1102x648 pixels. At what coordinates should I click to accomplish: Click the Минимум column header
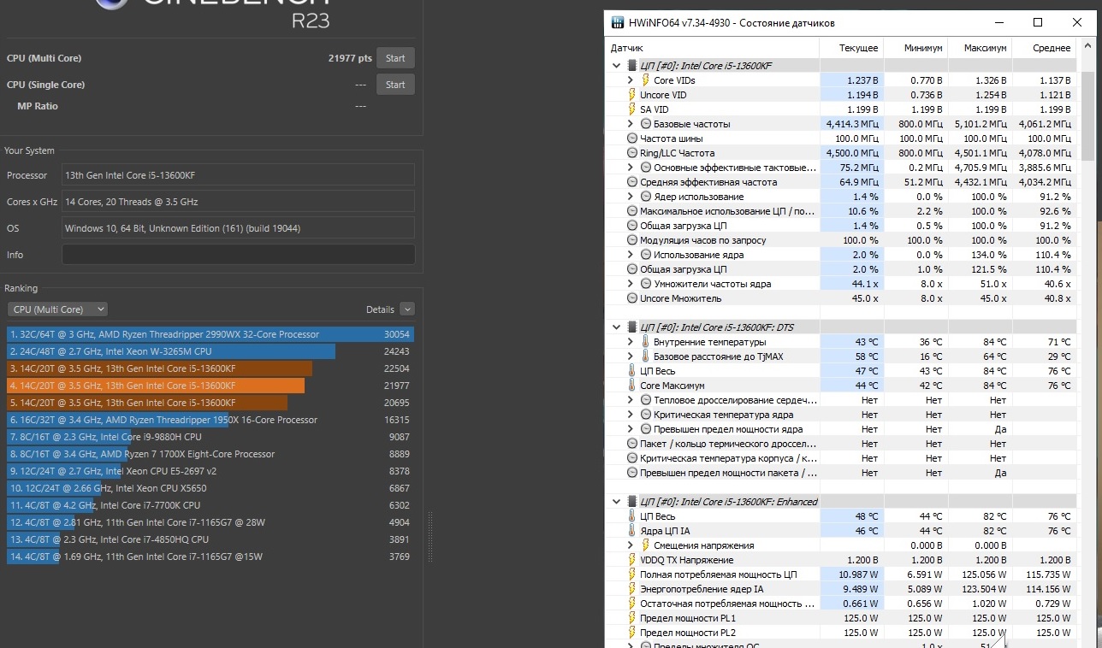click(915, 48)
